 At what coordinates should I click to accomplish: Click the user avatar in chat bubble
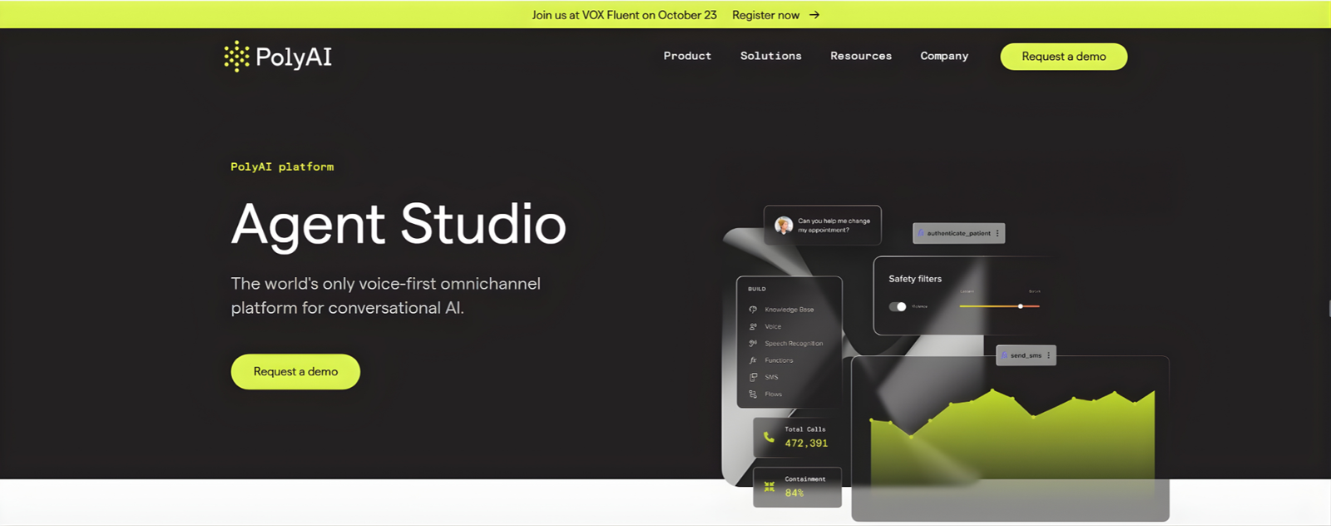(784, 226)
